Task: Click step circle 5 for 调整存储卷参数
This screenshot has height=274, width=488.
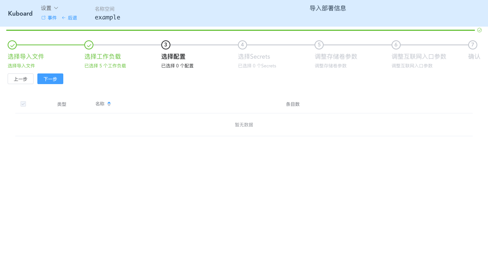Action: click(x=319, y=45)
